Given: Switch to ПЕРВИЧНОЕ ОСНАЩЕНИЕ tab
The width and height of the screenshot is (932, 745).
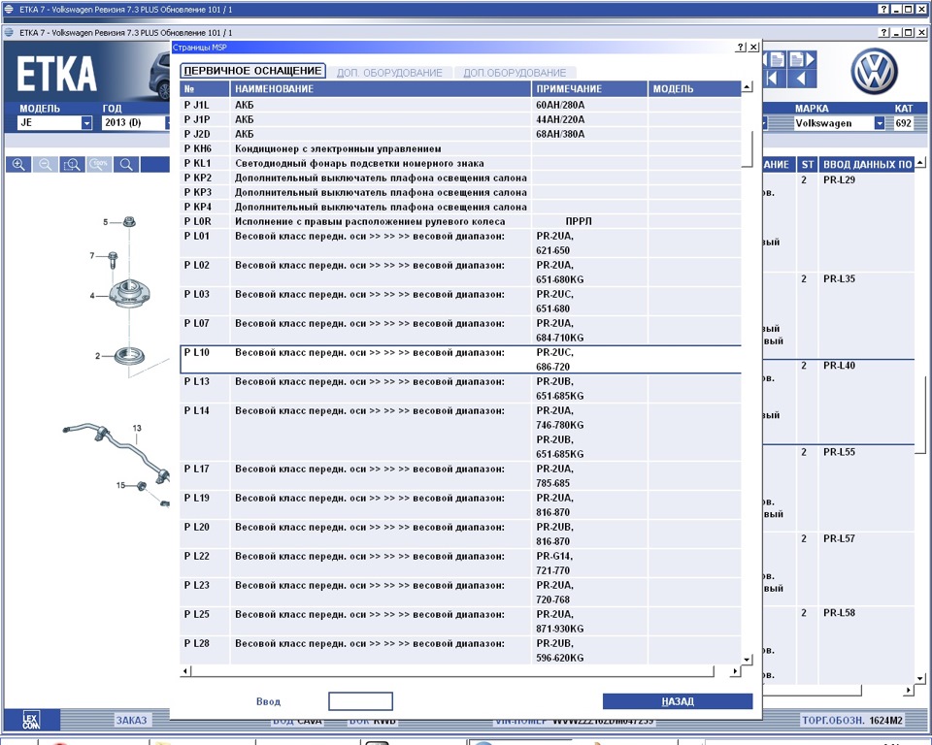Looking at the screenshot, I should pyautogui.click(x=252, y=71).
